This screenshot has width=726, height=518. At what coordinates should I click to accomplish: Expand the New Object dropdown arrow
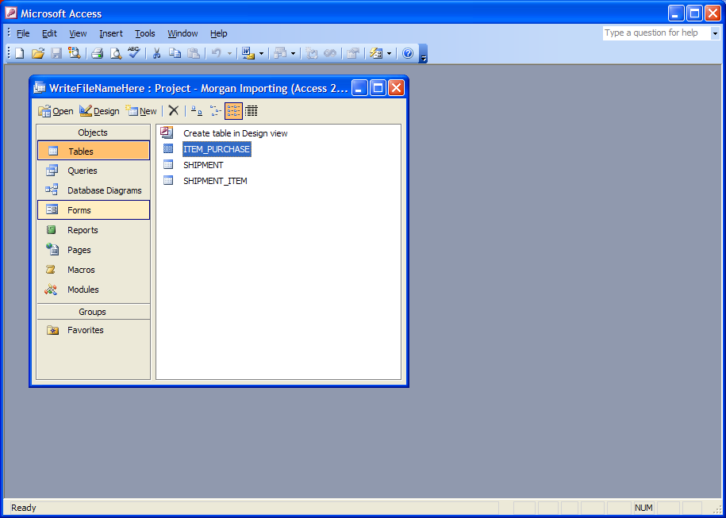389,53
